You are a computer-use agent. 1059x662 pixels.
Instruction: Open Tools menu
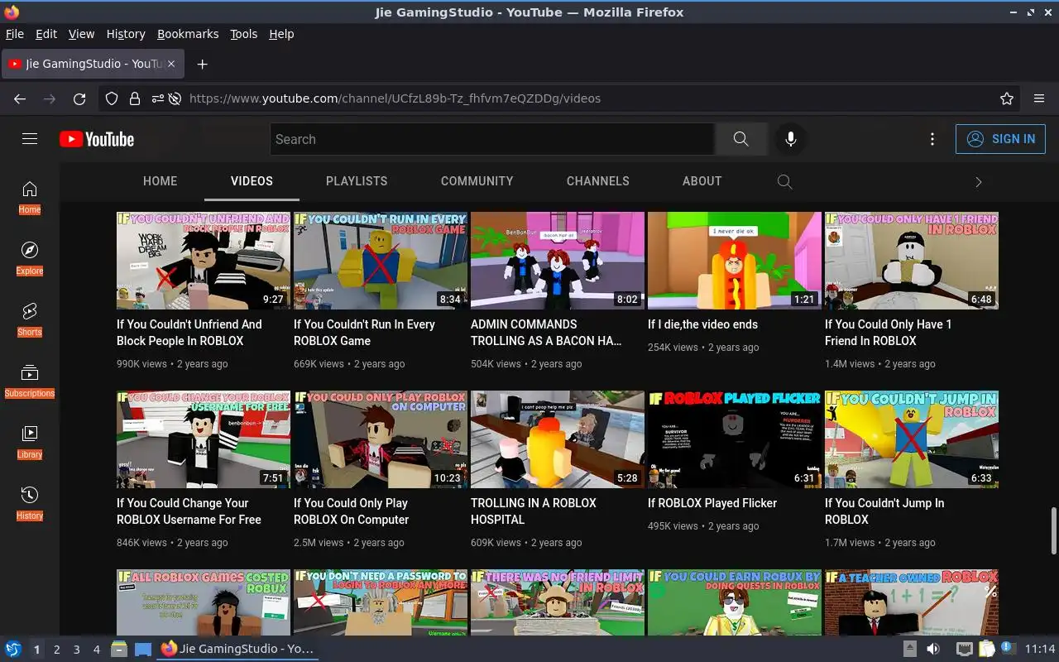(x=244, y=34)
